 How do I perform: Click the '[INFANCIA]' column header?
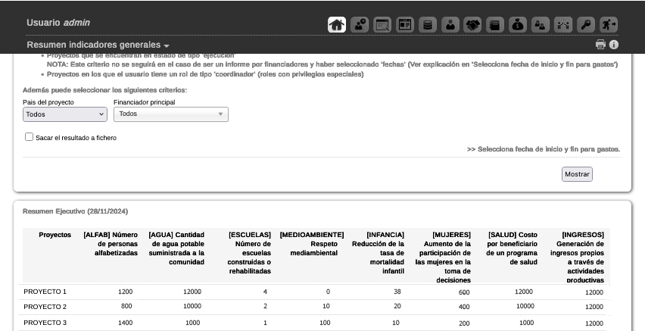[378, 253]
